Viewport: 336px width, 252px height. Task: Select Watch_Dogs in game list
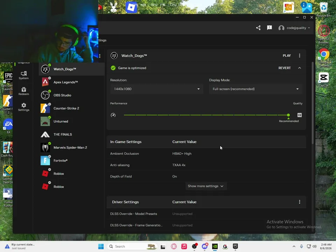coord(71,69)
